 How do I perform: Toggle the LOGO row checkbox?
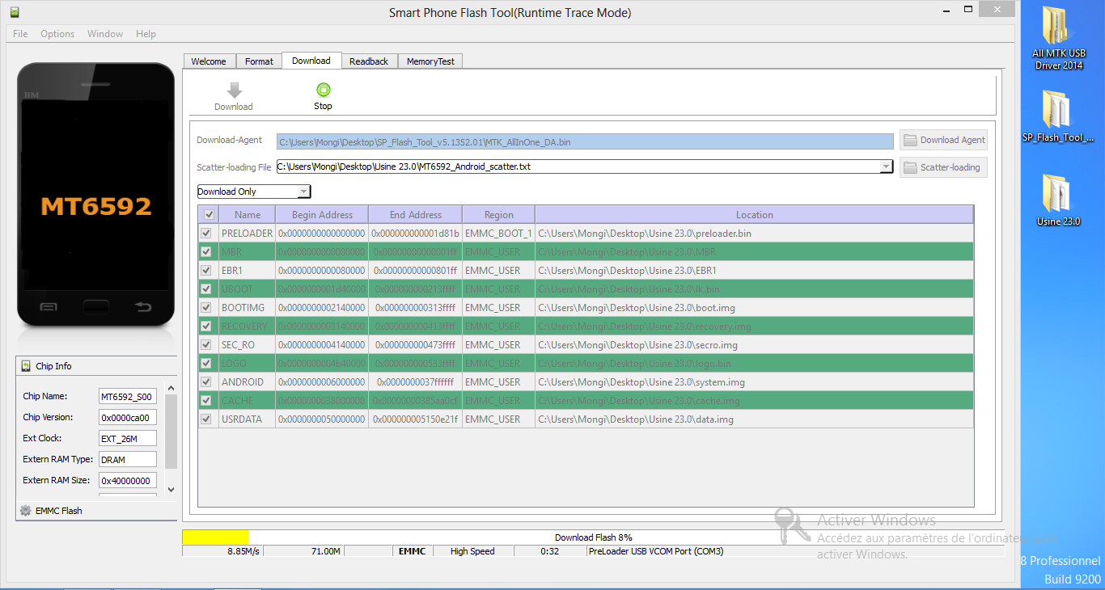[206, 364]
